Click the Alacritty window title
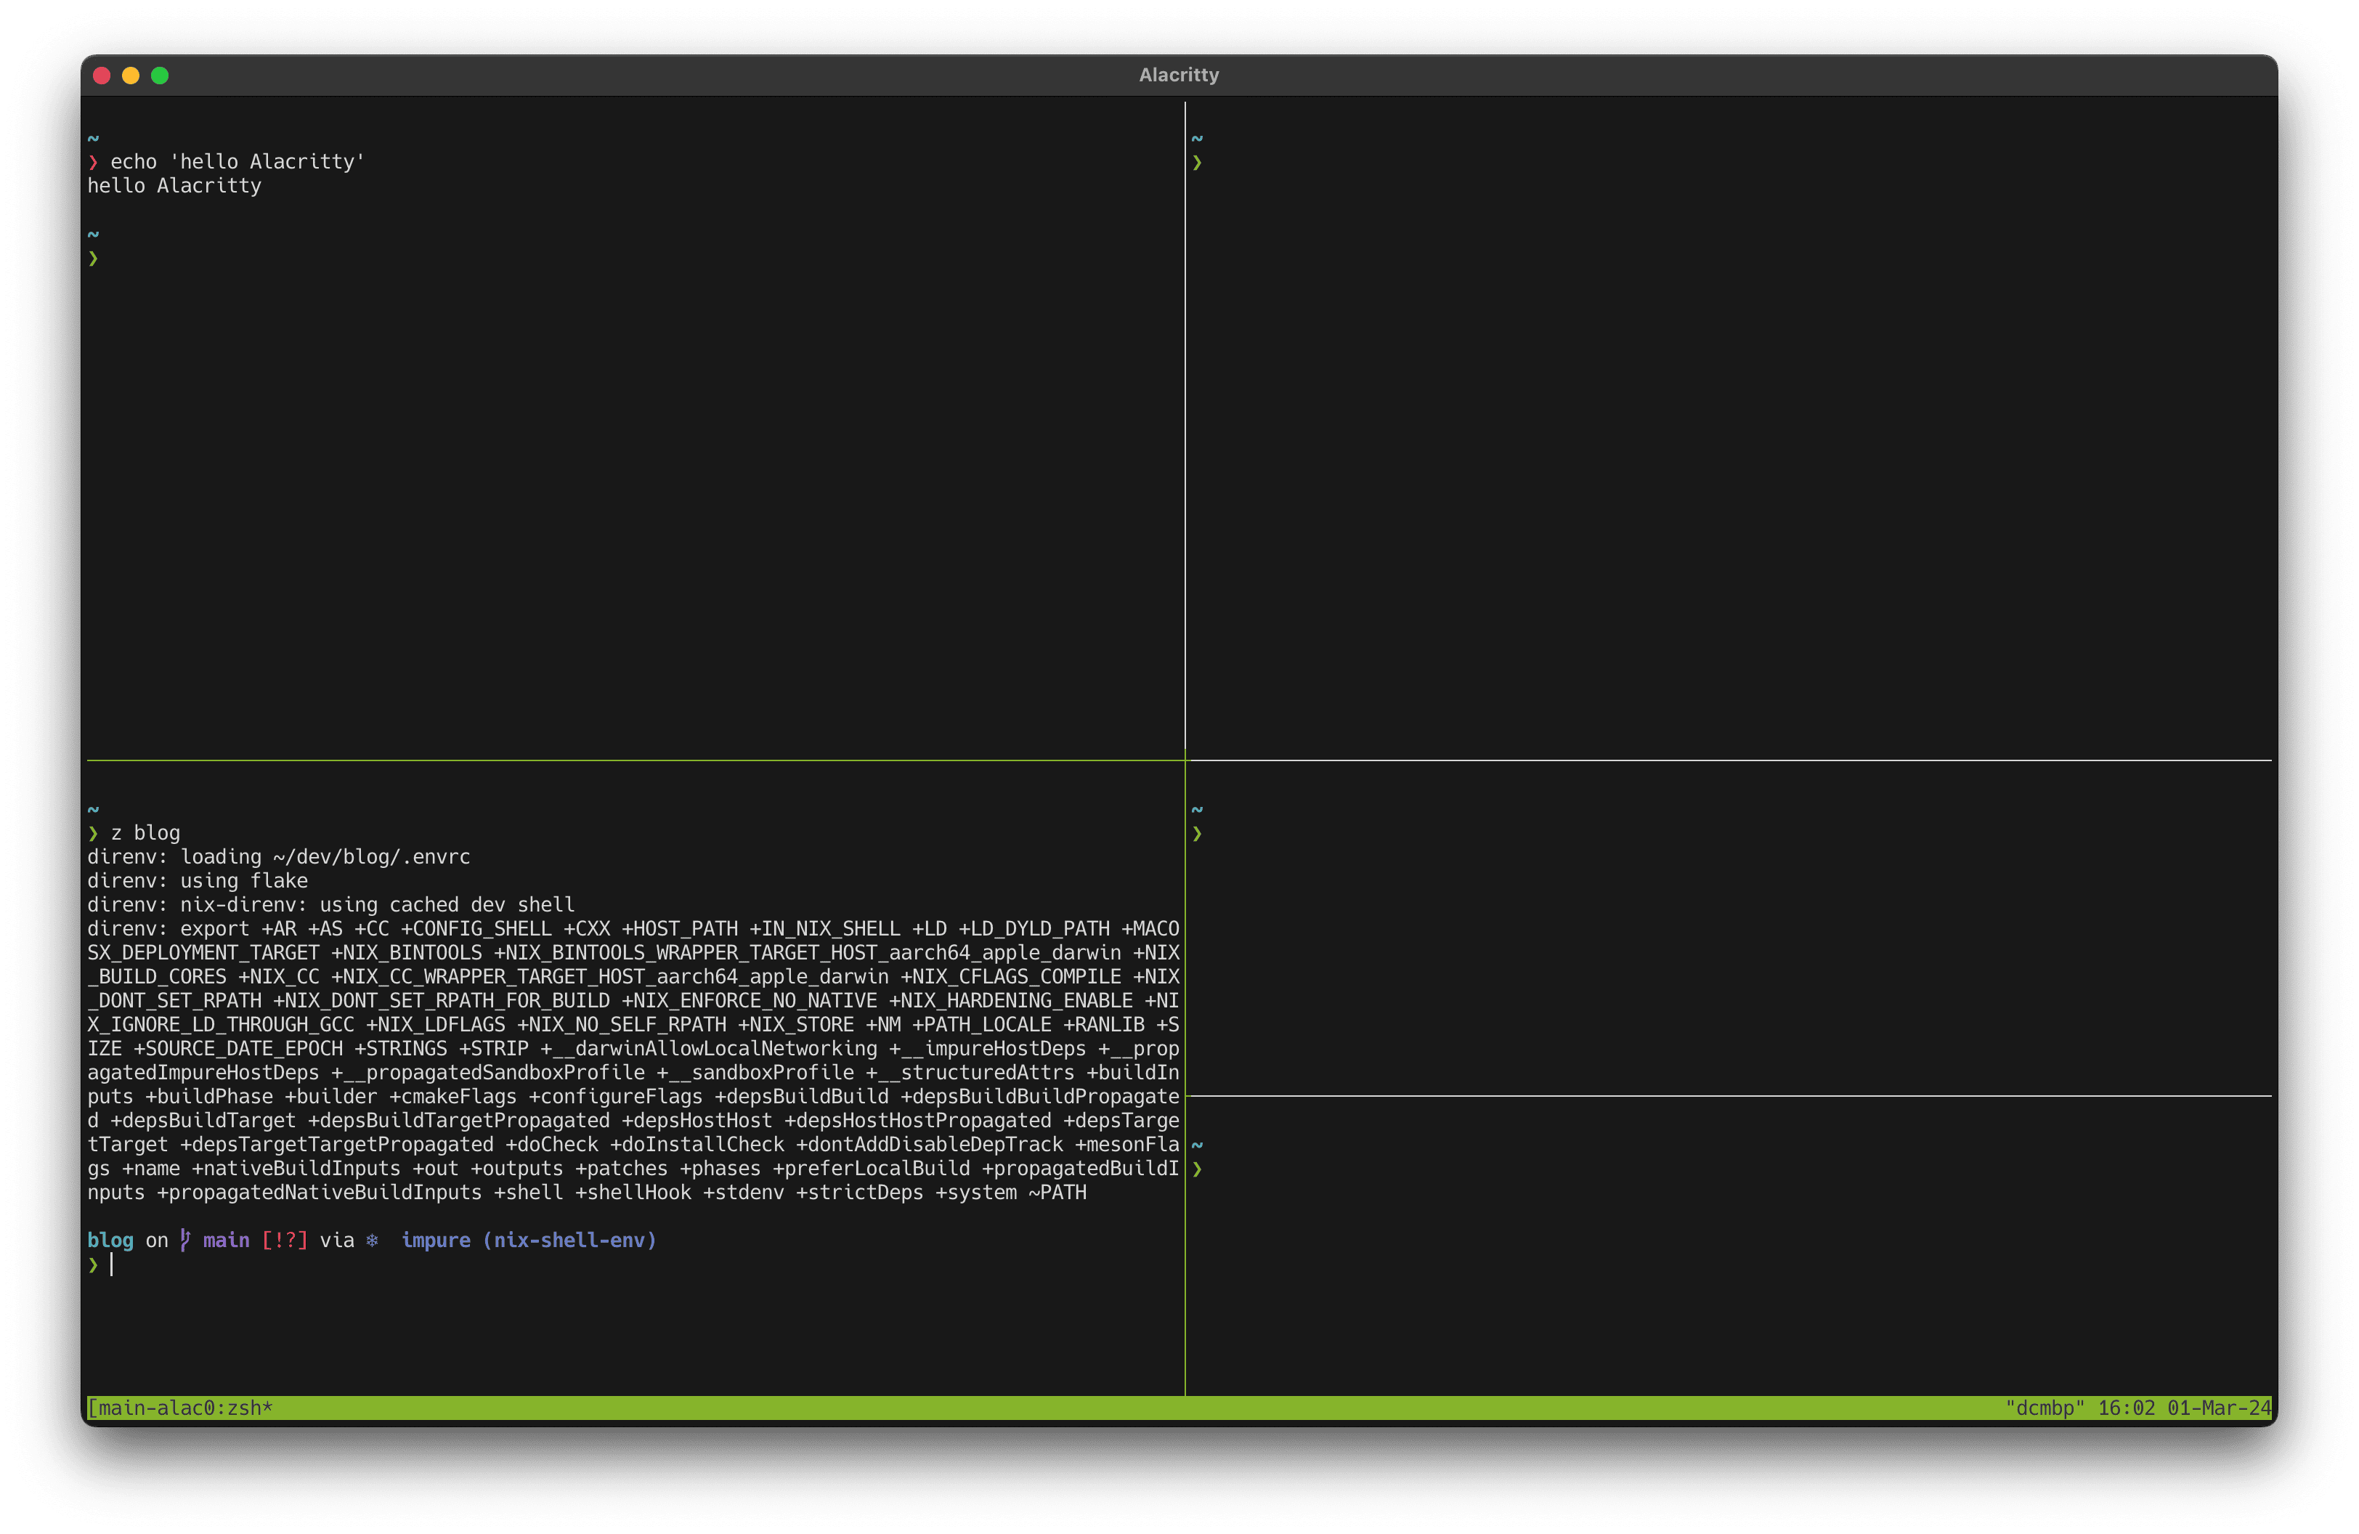This screenshot has height=1534, width=2359. (x=1179, y=76)
